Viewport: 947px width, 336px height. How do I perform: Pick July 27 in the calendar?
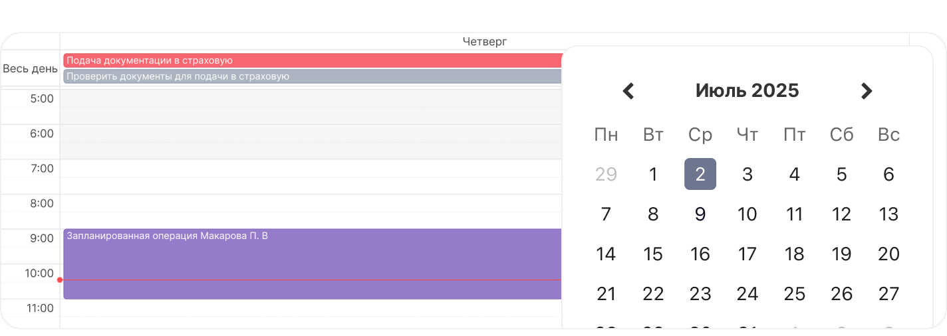888,294
